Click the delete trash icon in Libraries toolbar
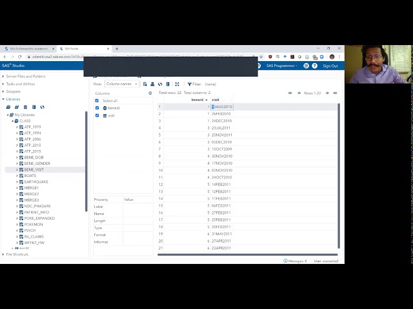Screen dimensions: 413x309 coord(25,107)
